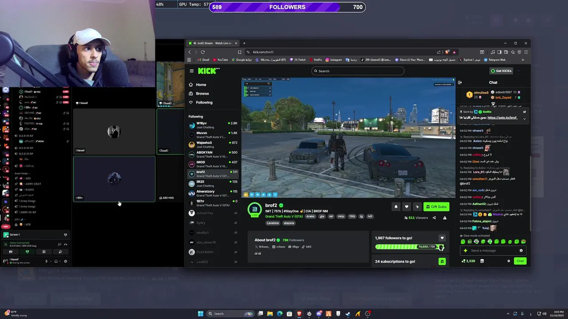Click the 589 to 700 followers goal bar
568x319 pixels.
[287, 7]
